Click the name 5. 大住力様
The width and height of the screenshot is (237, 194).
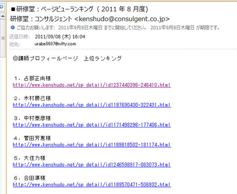pyautogui.click(x=29, y=158)
